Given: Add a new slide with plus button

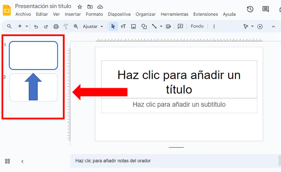Looking at the screenshot, I should (20, 26).
